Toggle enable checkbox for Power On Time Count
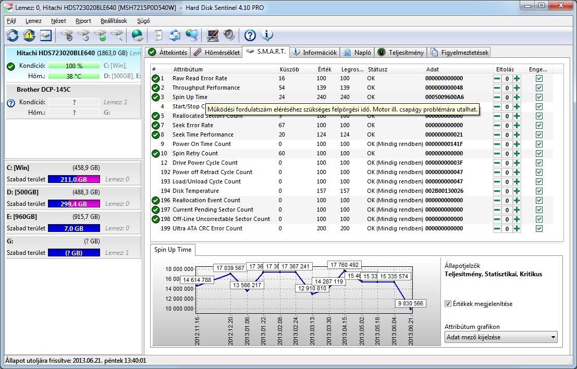This screenshot has width=577, height=369. [539, 144]
